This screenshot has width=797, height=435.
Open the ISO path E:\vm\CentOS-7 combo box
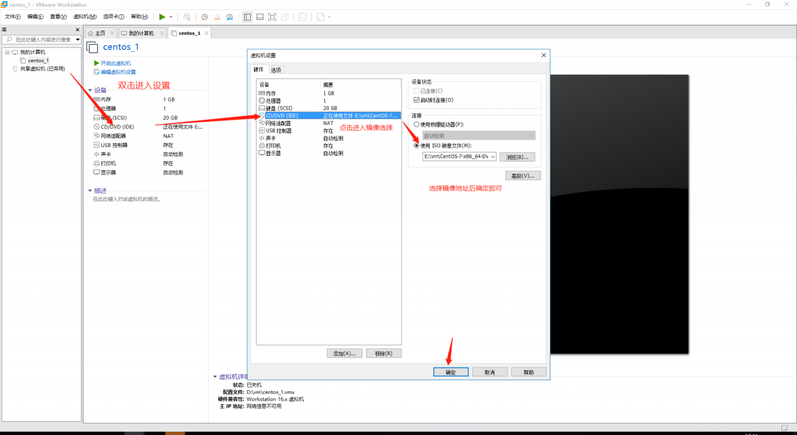(x=460, y=156)
